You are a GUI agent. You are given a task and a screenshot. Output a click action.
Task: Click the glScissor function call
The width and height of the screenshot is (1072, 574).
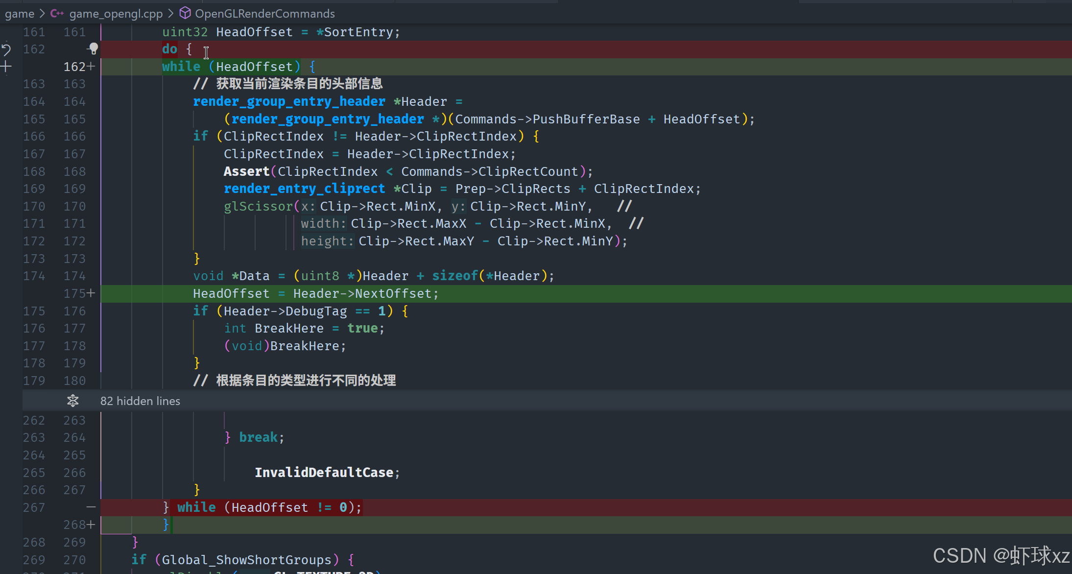(x=258, y=206)
